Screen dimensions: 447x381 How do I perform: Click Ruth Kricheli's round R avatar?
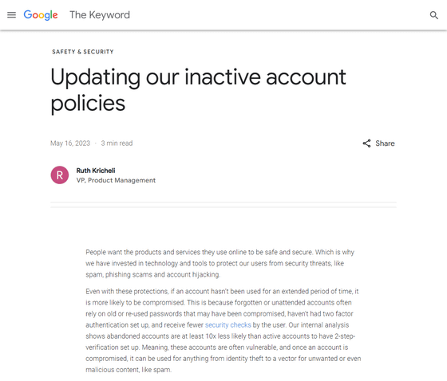point(60,175)
